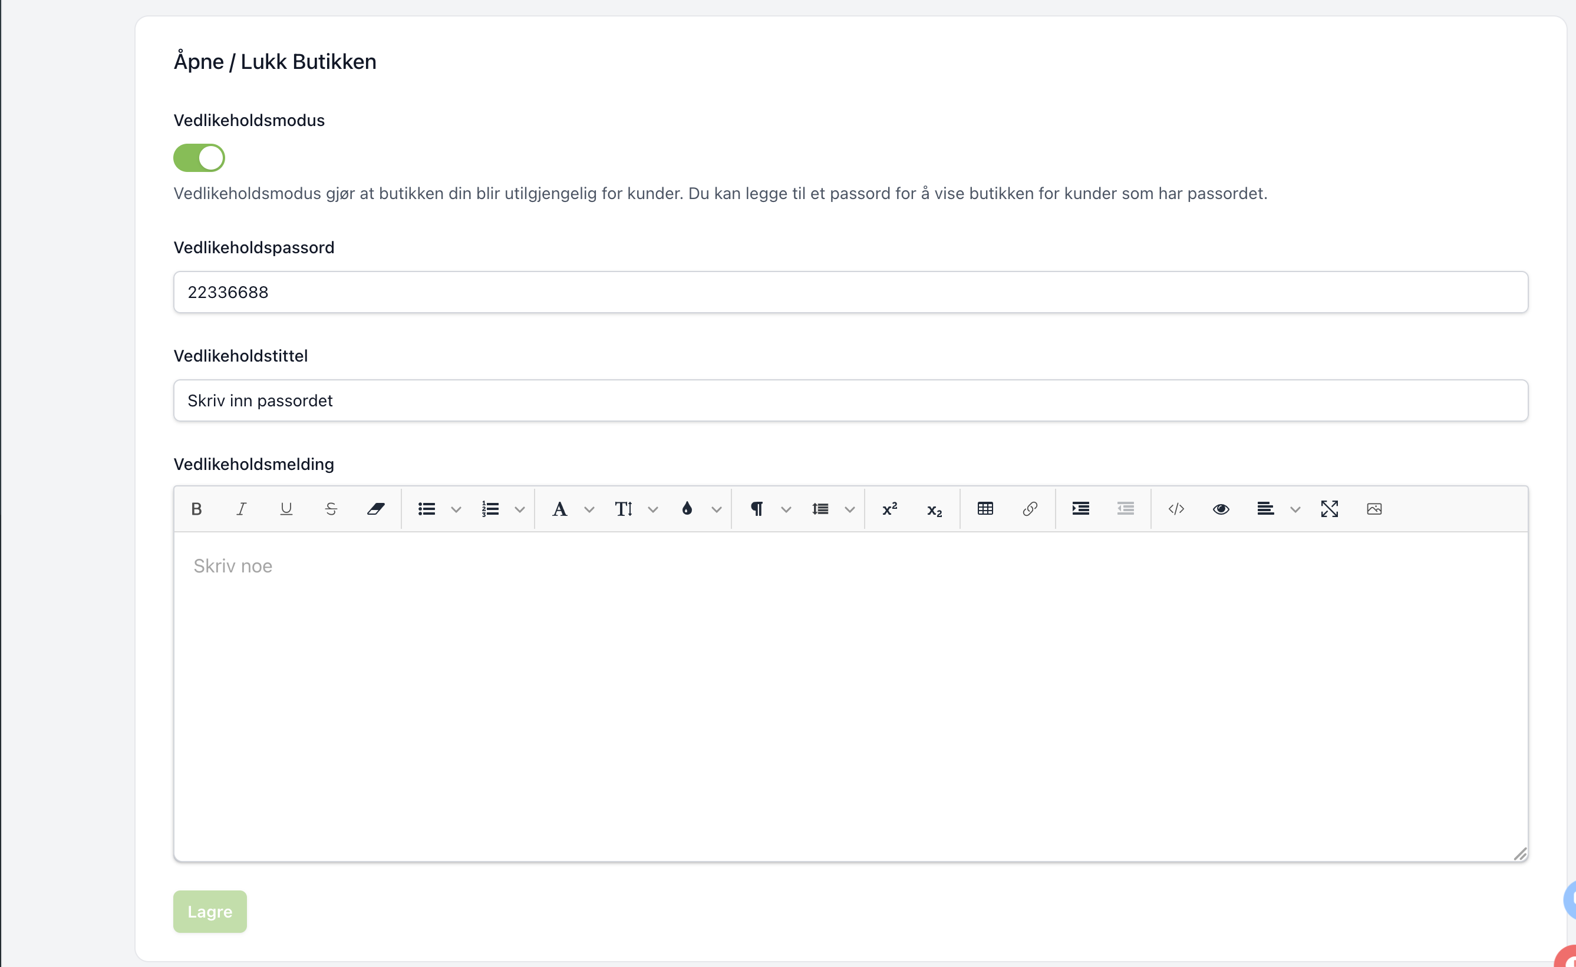This screenshot has width=1576, height=967.
Task: Switch to the HTML code view
Action: [1176, 509]
